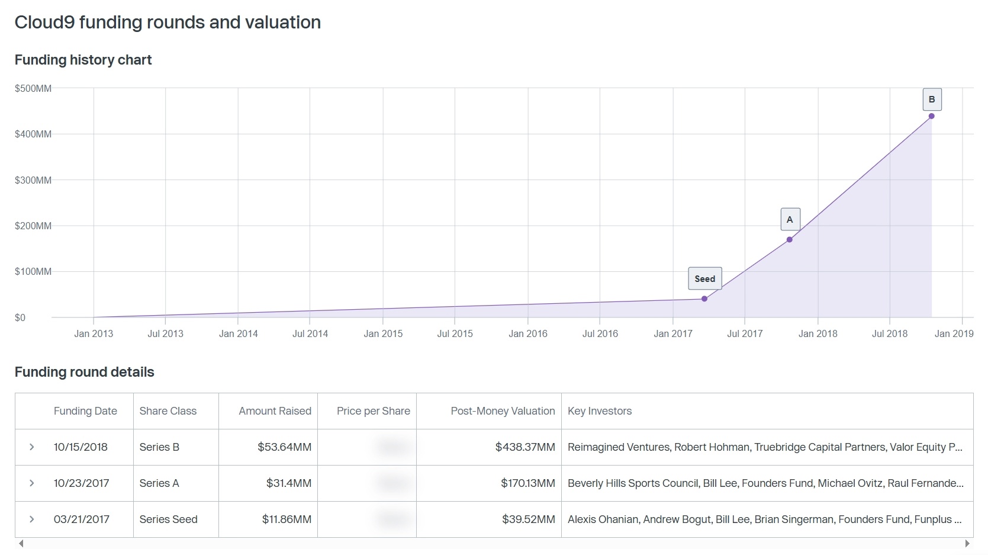Viewport: 988px width, 555px height.
Task: Expand the Series A funding row
Action: 32,483
